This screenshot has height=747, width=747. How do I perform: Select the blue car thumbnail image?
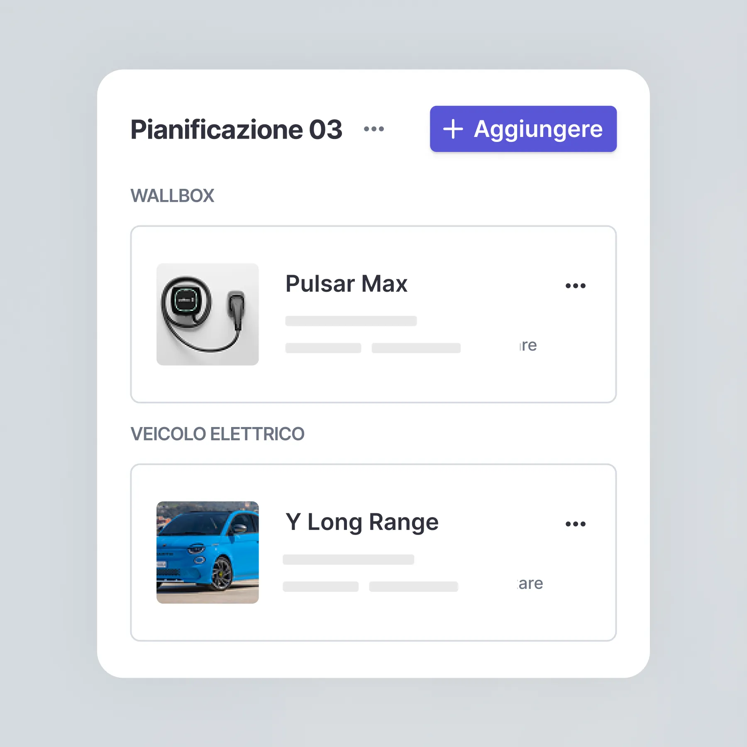pyautogui.click(x=207, y=552)
